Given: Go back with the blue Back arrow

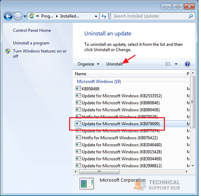Looking at the screenshot, I should [x=8, y=16].
